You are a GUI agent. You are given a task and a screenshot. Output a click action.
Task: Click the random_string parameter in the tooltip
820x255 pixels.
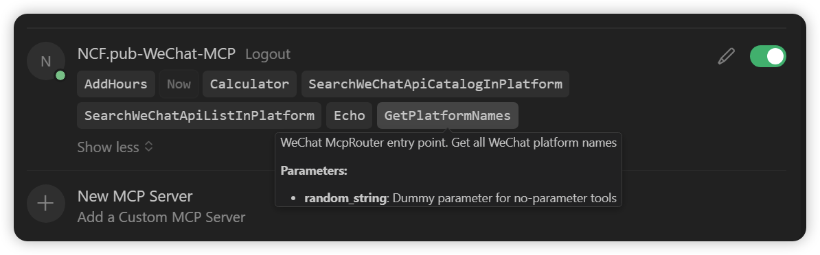tap(345, 198)
